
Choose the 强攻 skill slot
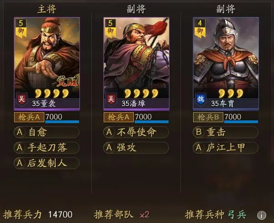(x=136, y=148)
